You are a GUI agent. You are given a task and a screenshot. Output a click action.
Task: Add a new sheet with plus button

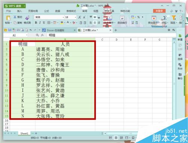coord(36,133)
